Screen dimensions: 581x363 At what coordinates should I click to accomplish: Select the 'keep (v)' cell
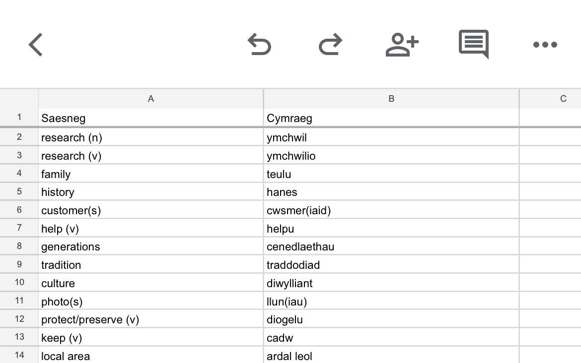click(x=151, y=337)
